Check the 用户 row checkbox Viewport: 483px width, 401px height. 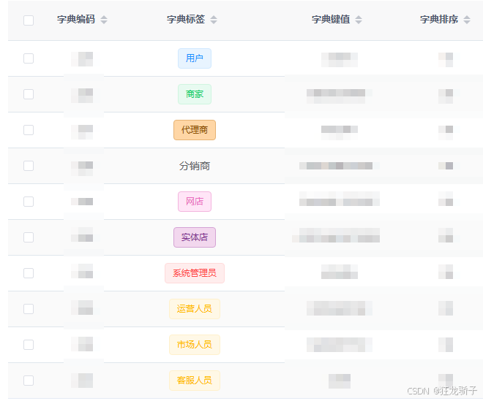click(29, 58)
